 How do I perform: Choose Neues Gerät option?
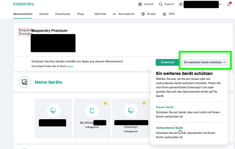tap(164, 107)
